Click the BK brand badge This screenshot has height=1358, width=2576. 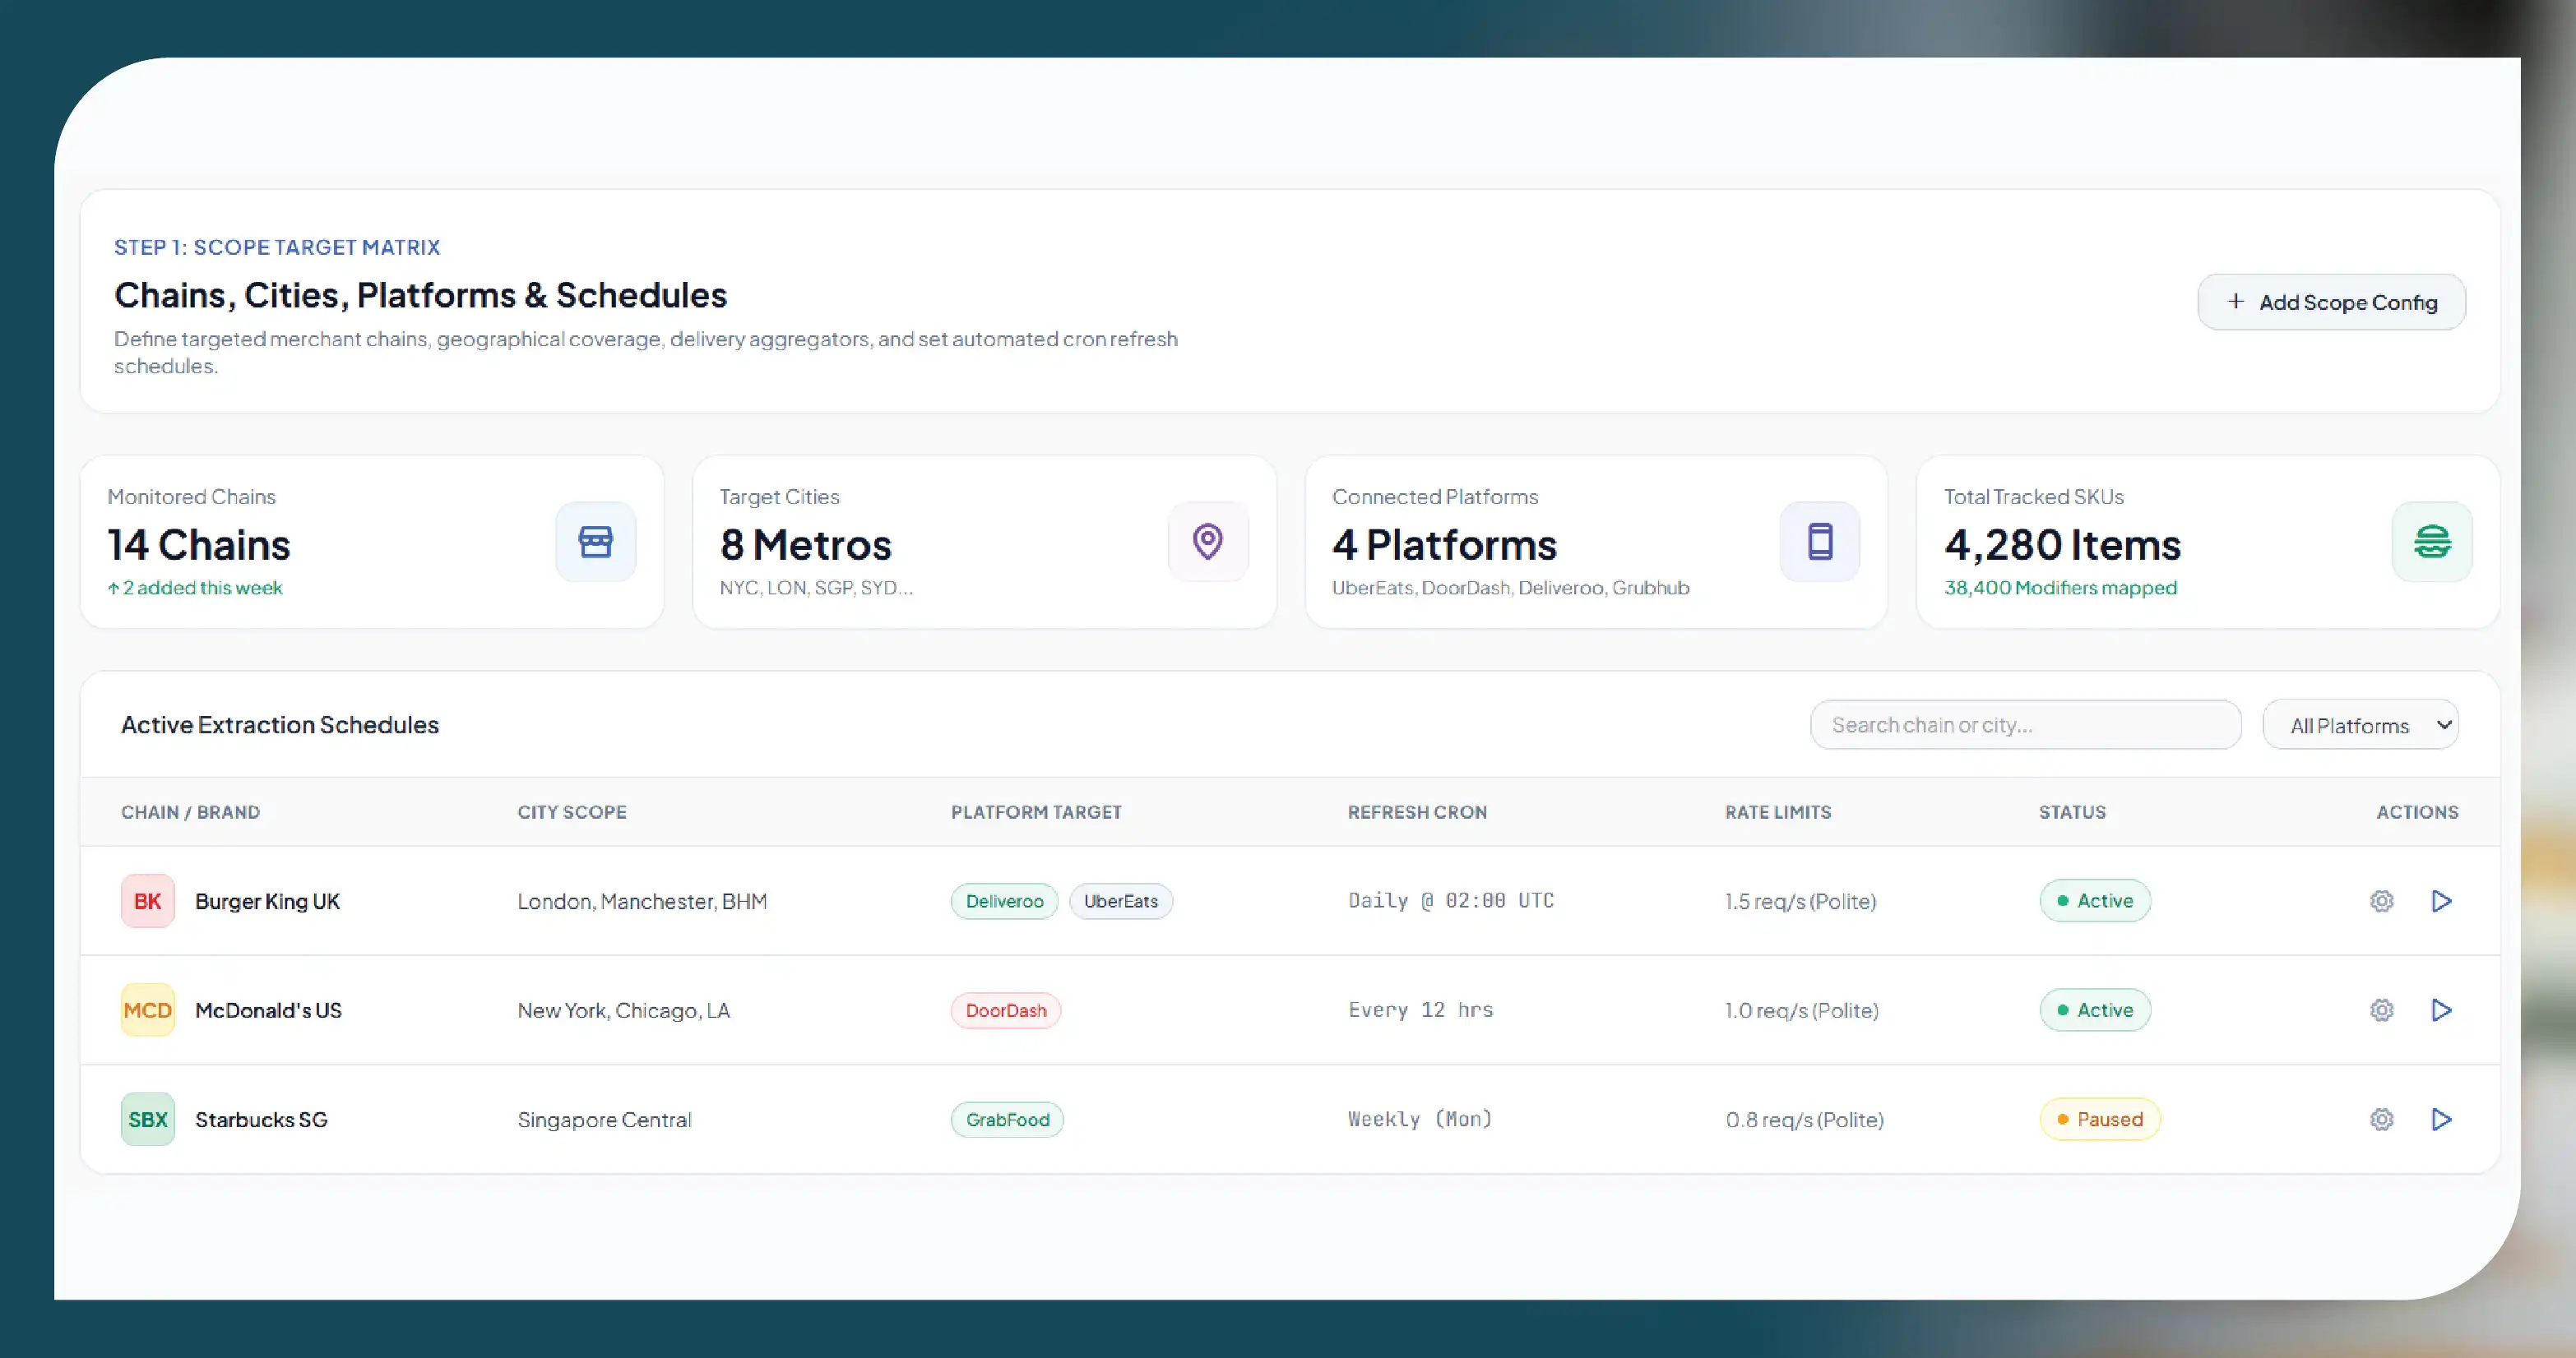[x=148, y=900]
